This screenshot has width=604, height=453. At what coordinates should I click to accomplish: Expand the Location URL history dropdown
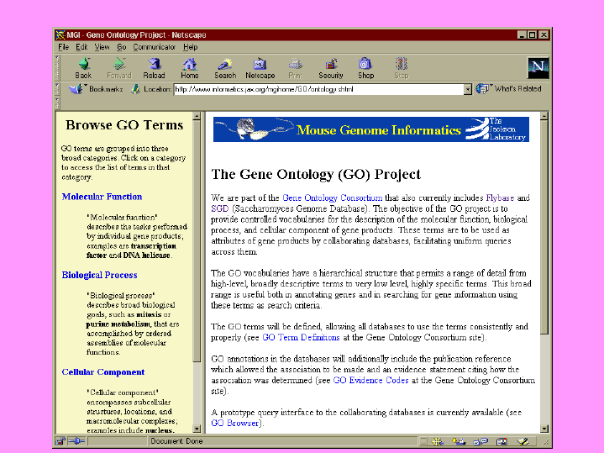coord(468,89)
